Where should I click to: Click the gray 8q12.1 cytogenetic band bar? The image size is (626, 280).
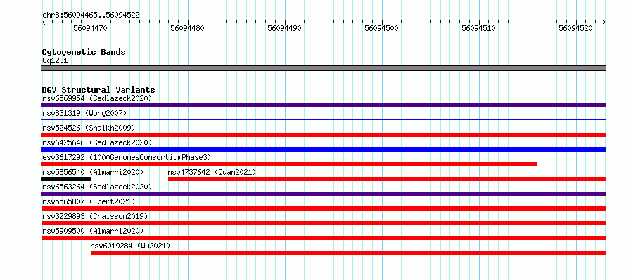pos(324,68)
